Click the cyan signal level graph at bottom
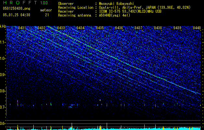Image resolution: width=204 pixels, height=130 pixels. coord(104,128)
